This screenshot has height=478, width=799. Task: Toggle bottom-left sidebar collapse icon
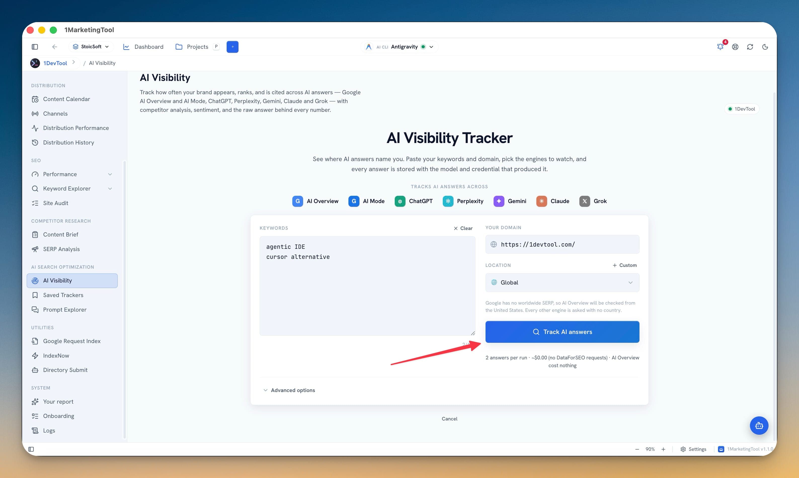(31, 449)
